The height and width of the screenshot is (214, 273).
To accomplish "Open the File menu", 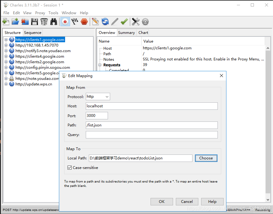I will (x=6, y=13).
